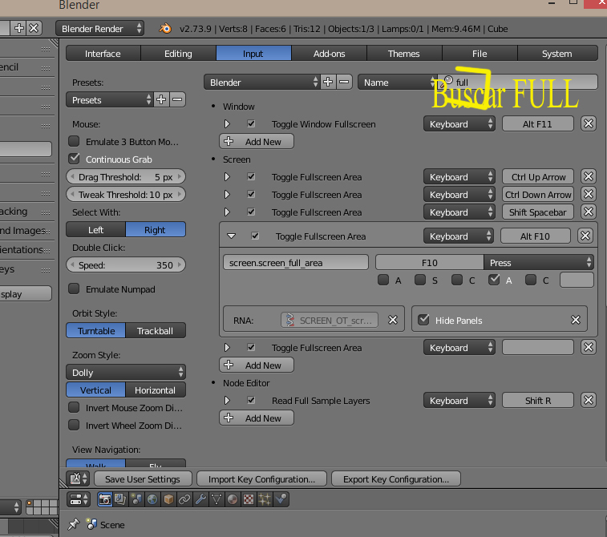Open the Constraints chain-link icon
This screenshot has width=607, height=537.
coord(184,499)
